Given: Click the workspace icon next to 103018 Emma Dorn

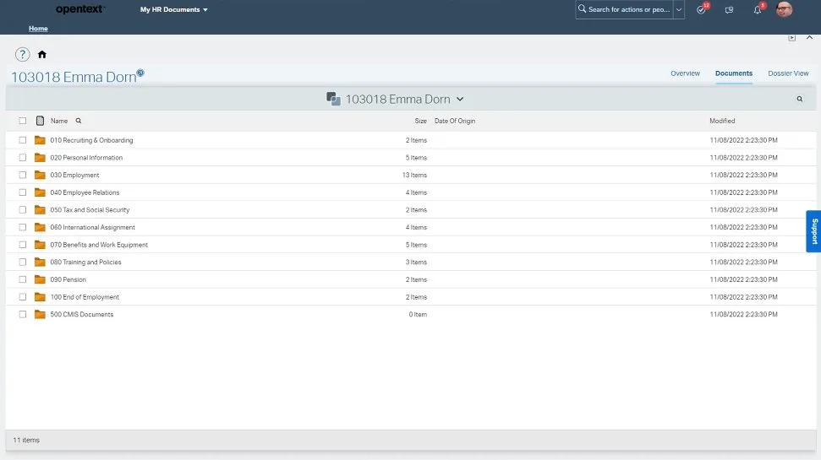Looking at the screenshot, I should click(x=333, y=99).
